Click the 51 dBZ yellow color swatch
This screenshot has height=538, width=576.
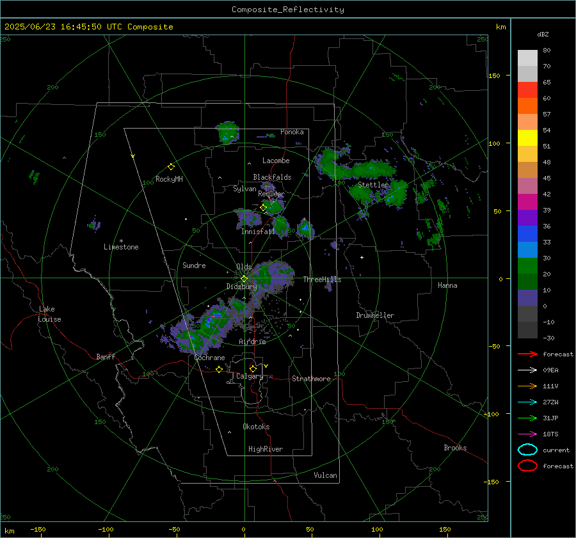coord(527,138)
